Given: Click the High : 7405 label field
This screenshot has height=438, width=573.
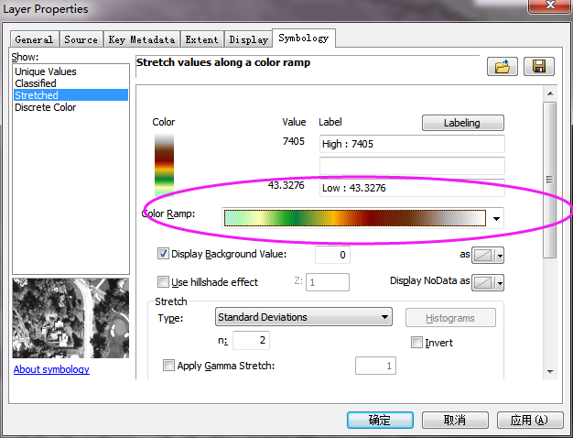Looking at the screenshot, I should tap(412, 144).
